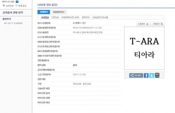Click the 출원번호 column header in sidebar

pos(8,19)
